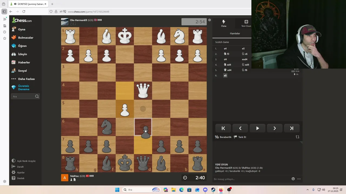
Task: Open Destek help link
Action: coord(18,178)
